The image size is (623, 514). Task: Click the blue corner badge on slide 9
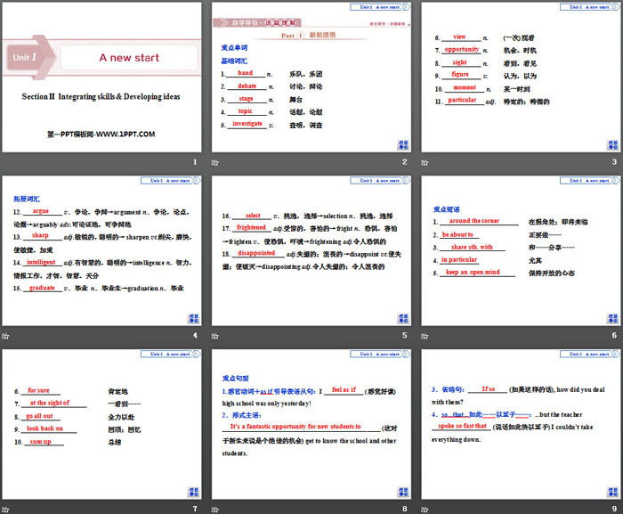click(x=612, y=492)
